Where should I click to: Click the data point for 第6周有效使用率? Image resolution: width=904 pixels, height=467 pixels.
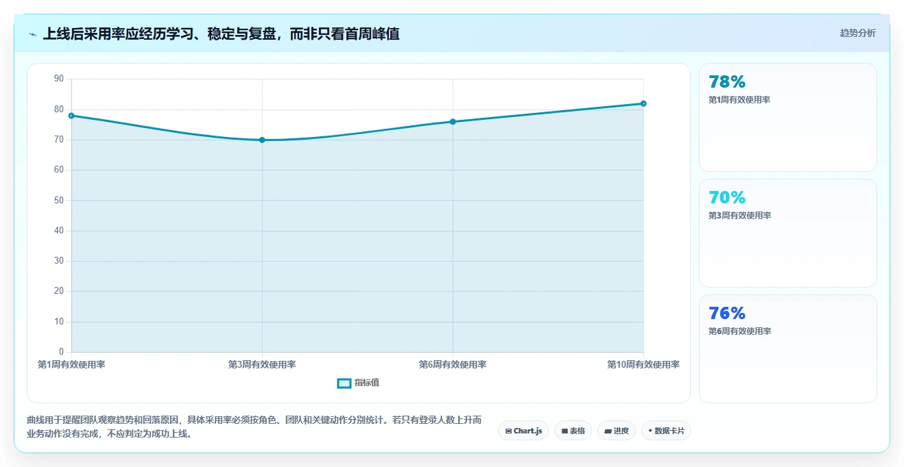click(453, 122)
